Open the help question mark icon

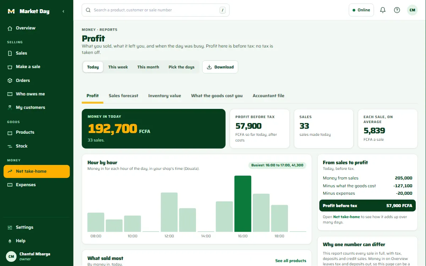pyautogui.click(x=397, y=10)
